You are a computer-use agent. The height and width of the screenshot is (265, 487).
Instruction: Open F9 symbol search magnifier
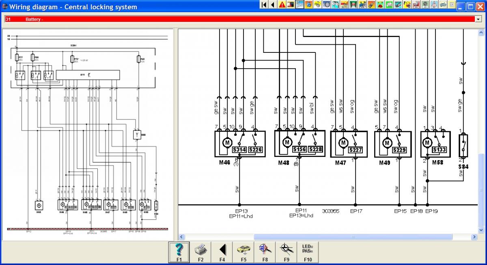click(287, 252)
